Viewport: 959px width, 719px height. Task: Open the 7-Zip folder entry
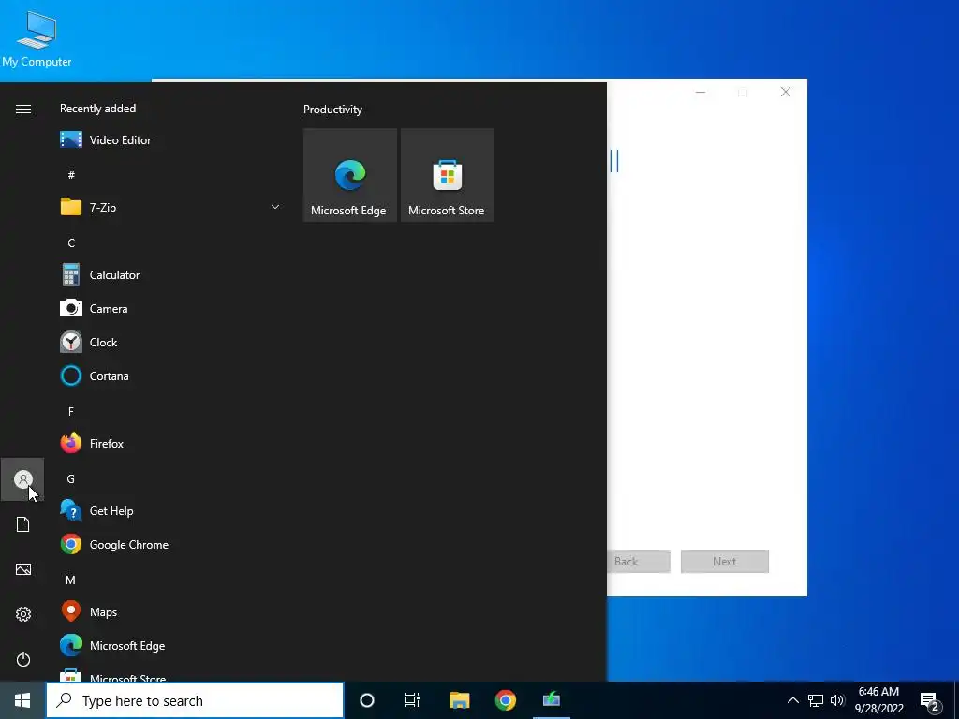point(170,207)
